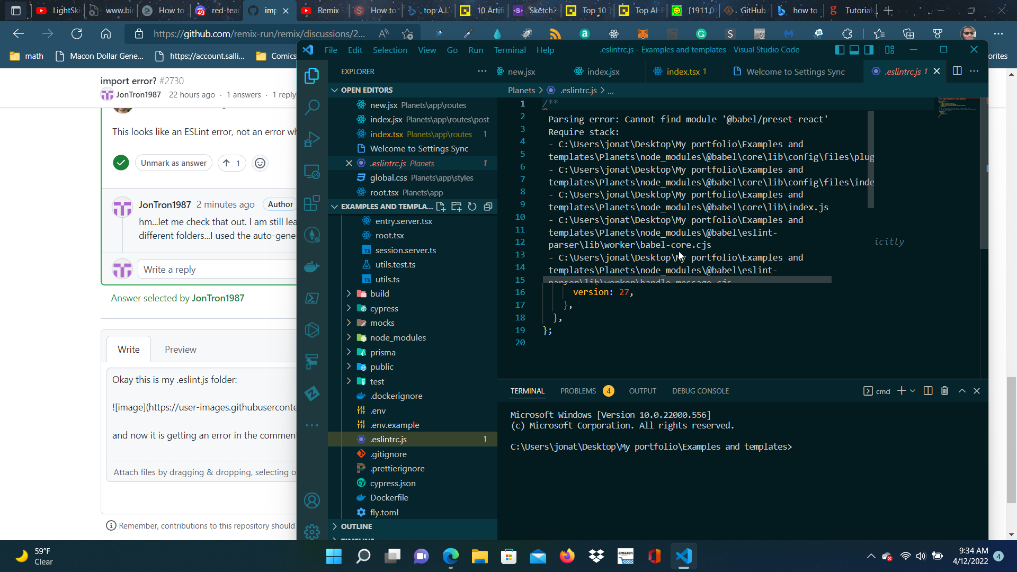Switch to Preview tab in GitHub comment box
Screen dimensions: 1017x572
point(180,350)
